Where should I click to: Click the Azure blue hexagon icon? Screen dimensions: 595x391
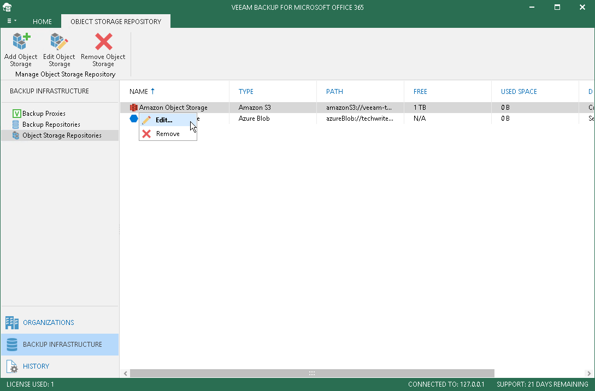click(x=133, y=119)
